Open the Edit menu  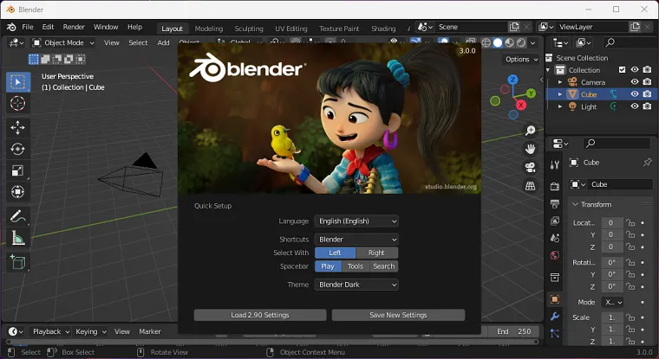click(x=48, y=27)
